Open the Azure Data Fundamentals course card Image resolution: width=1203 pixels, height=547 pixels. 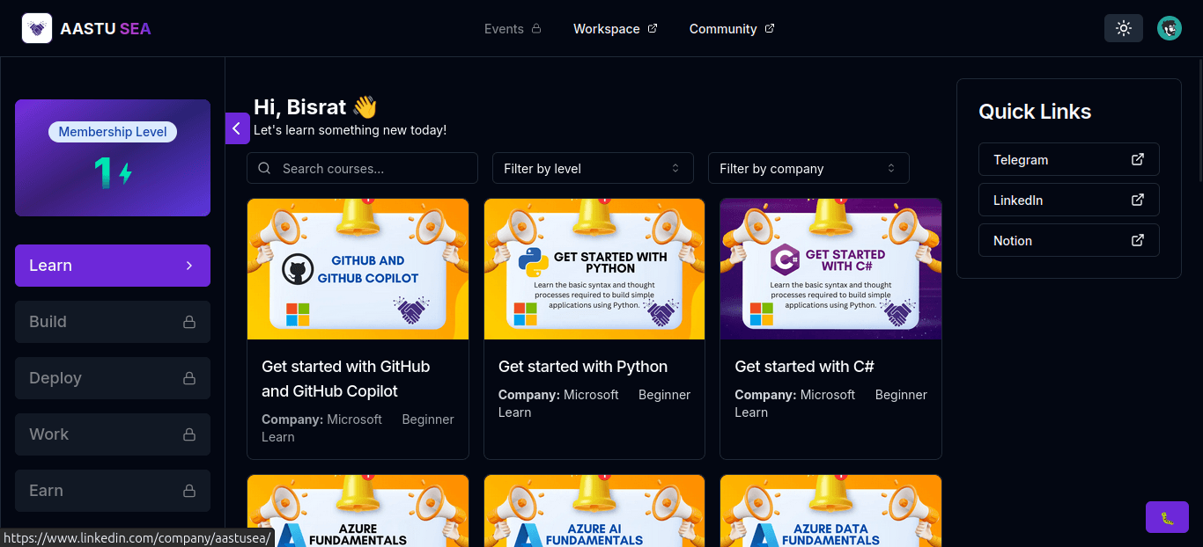click(x=830, y=511)
